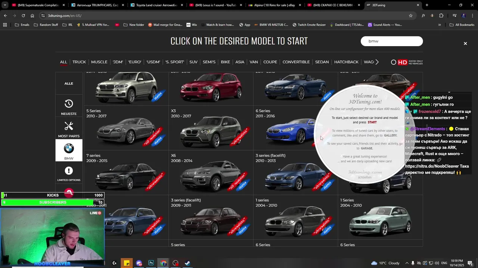Open a new browser tab with plus

click(x=427, y=5)
